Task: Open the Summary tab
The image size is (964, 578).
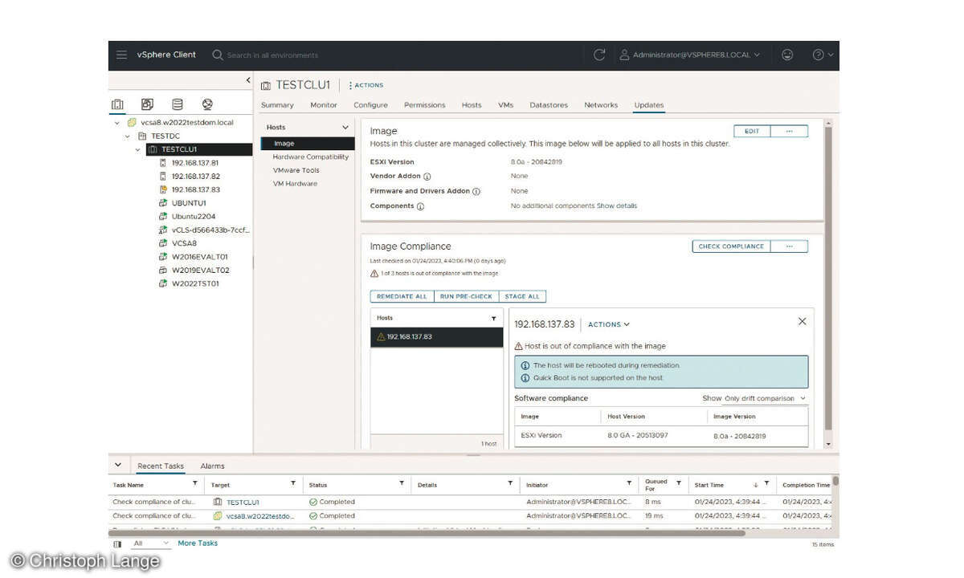Action: coord(277,105)
